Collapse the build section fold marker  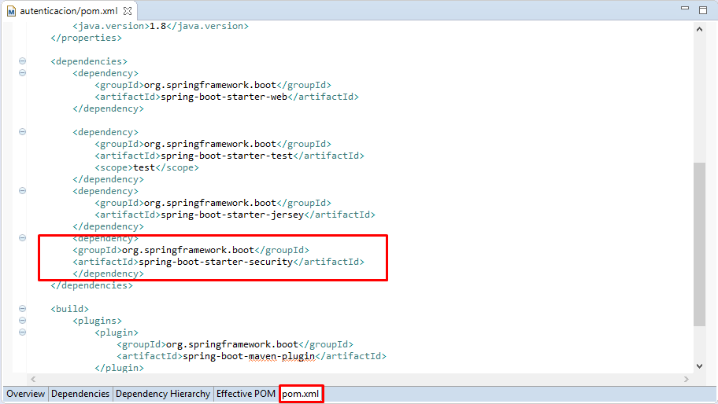pos(22,309)
